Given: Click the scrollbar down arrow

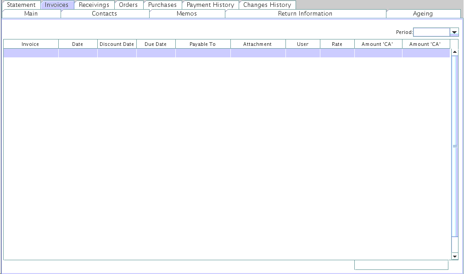Looking at the screenshot, I should 455,256.
